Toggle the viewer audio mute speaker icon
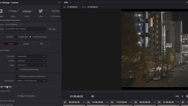Image resolution: width=188 pixels, height=106 pixels. [93, 96]
